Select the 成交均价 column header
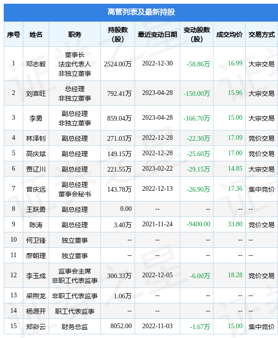The image size is (278, 338). [x=229, y=35]
